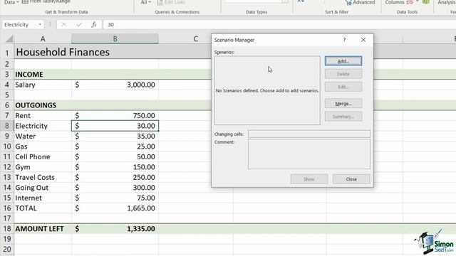
Task: Dismiss Scenario Manager using the X icon
Action: 363,40
